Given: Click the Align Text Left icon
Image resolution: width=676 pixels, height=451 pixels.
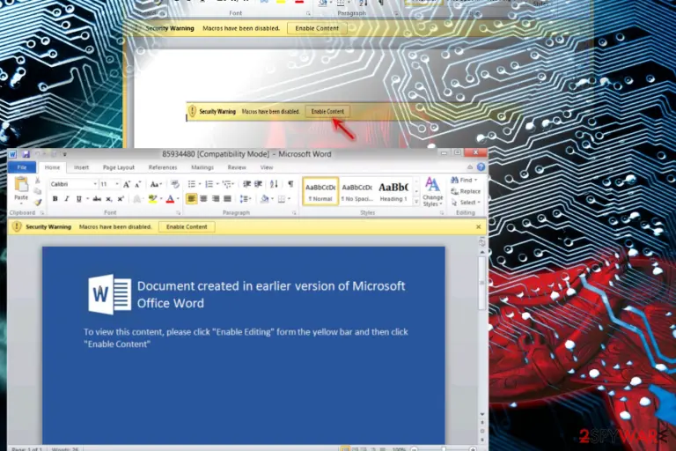Looking at the screenshot, I should [191, 198].
